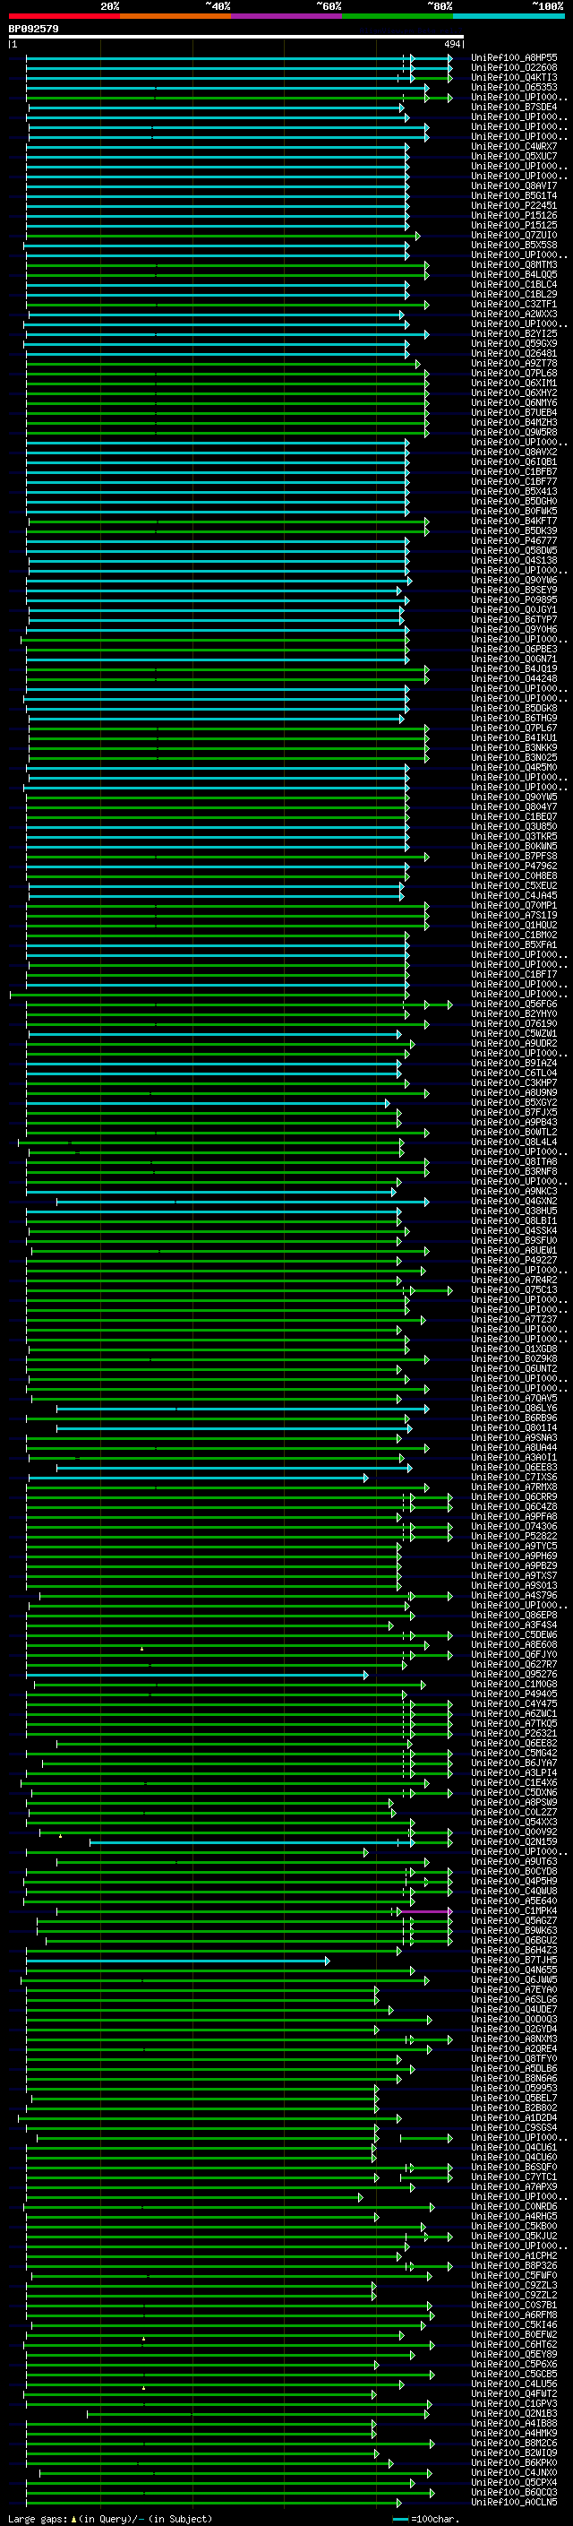Select the UniRef100_B5XGY2 label
The image size is (573, 2526).
[x=514, y=1102]
